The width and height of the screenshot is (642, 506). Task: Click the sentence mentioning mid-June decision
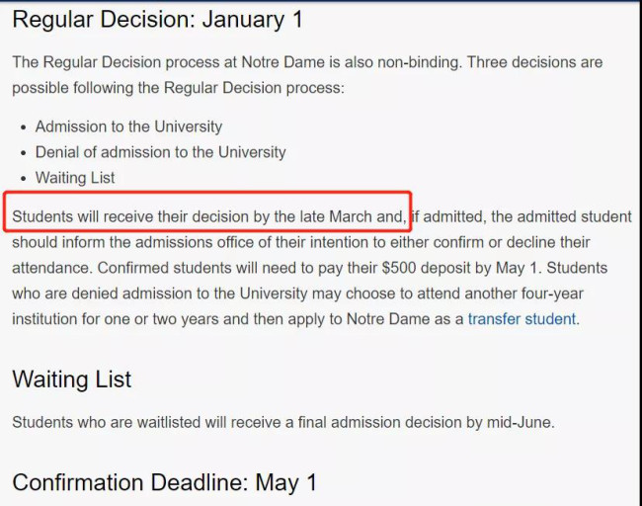(283, 422)
